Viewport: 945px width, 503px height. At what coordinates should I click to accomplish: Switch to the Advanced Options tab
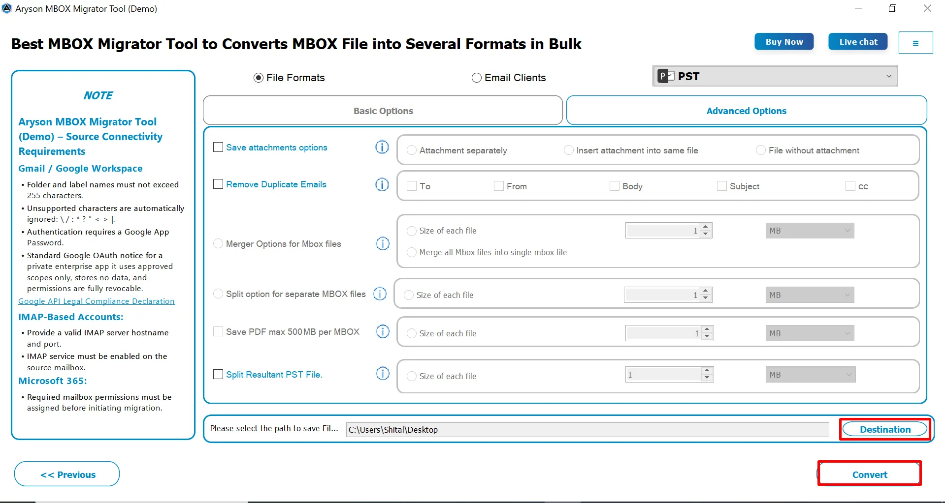point(746,111)
